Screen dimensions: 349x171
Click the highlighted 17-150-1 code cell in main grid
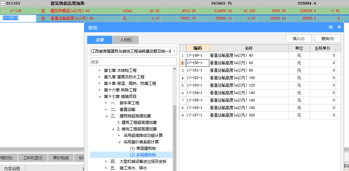pos(18,19)
